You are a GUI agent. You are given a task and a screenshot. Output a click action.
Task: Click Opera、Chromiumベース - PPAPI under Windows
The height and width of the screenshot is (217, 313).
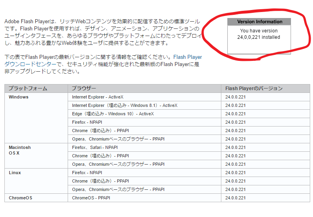[144, 139]
